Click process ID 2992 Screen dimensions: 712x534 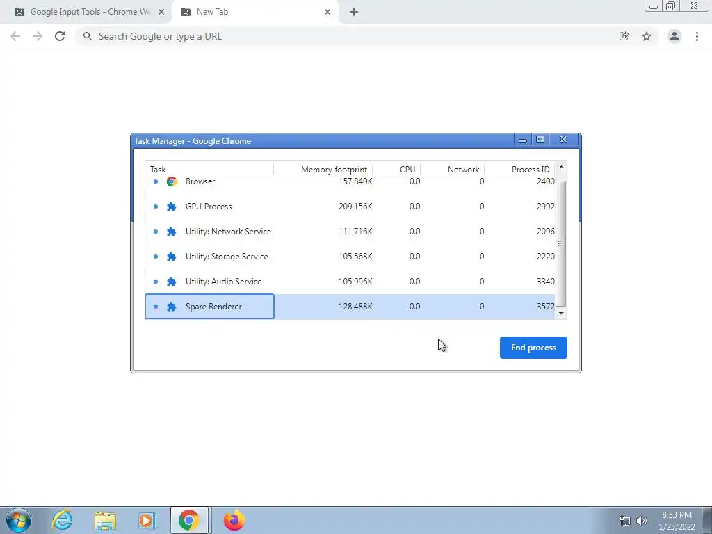click(545, 207)
